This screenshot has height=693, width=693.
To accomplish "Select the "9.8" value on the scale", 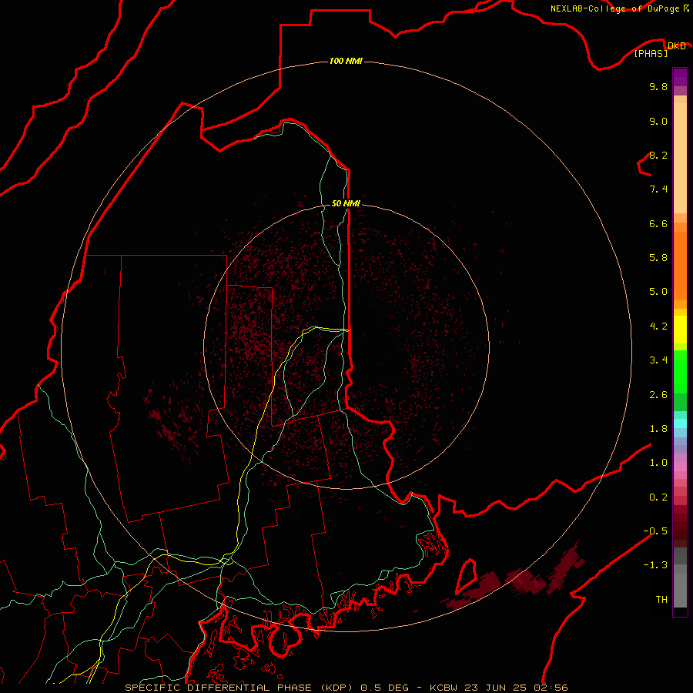I will (658, 86).
